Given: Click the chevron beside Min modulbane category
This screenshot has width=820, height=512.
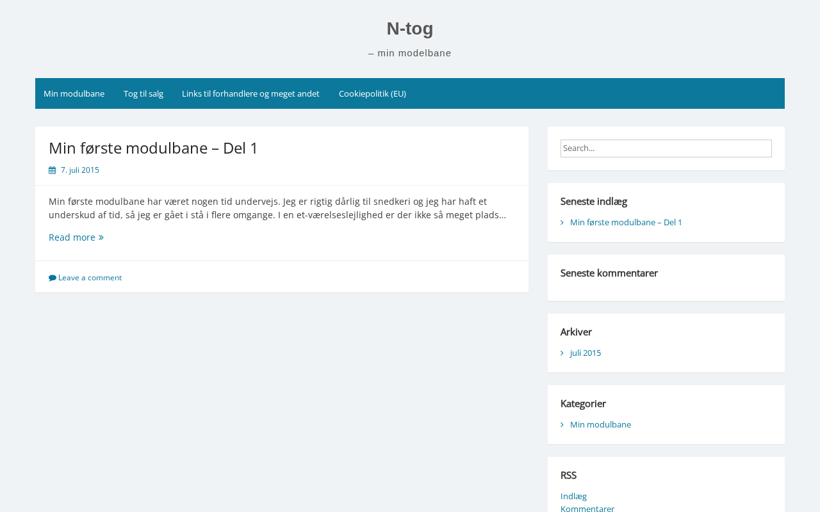Looking at the screenshot, I should click(x=562, y=425).
